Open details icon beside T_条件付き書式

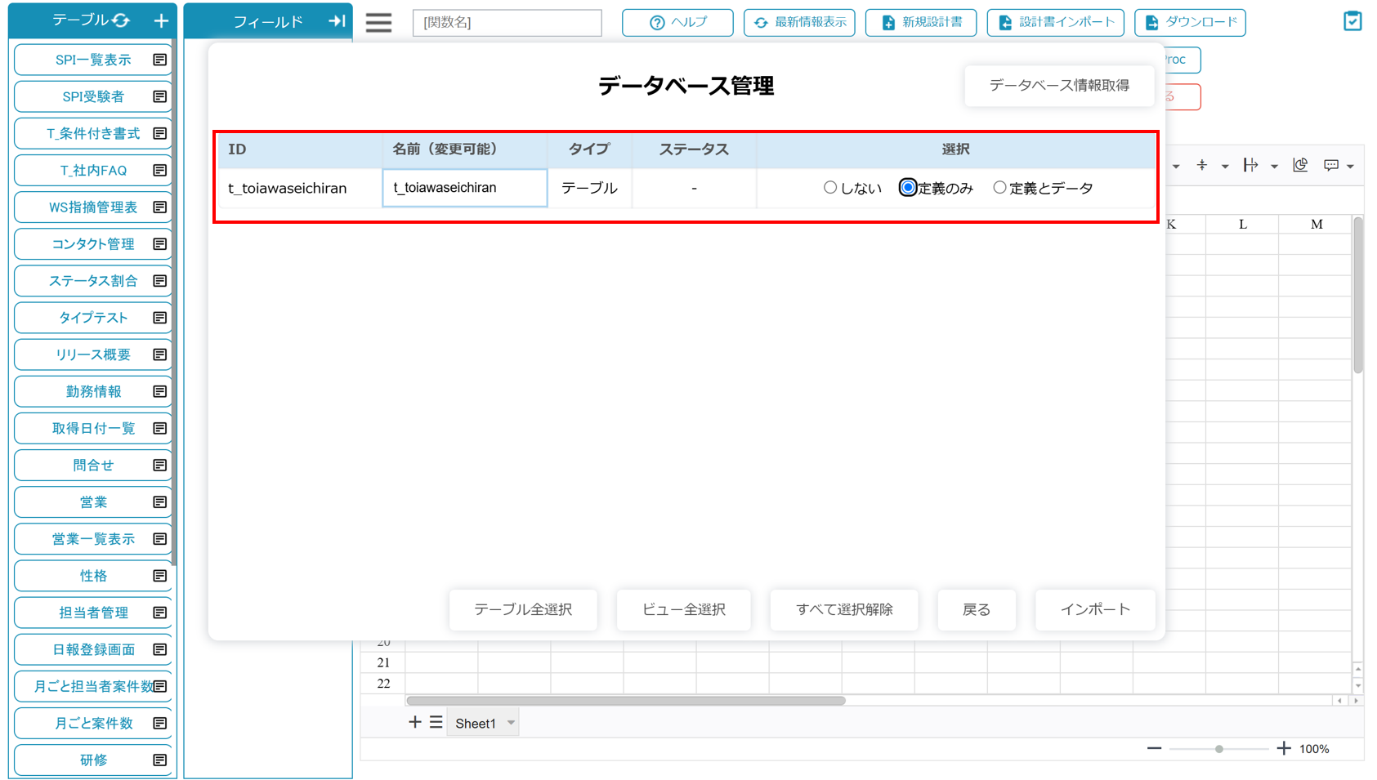click(160, 133)
